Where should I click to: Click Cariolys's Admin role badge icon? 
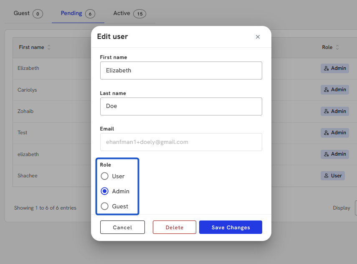(x=326, y=90)
